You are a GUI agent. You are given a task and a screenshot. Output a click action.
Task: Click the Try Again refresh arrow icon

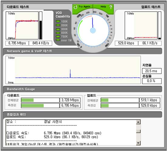pyautogui.click(x=75, y=7)
